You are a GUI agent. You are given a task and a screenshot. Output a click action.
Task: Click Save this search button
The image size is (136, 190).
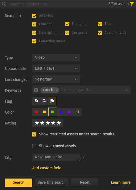[52, 182]
